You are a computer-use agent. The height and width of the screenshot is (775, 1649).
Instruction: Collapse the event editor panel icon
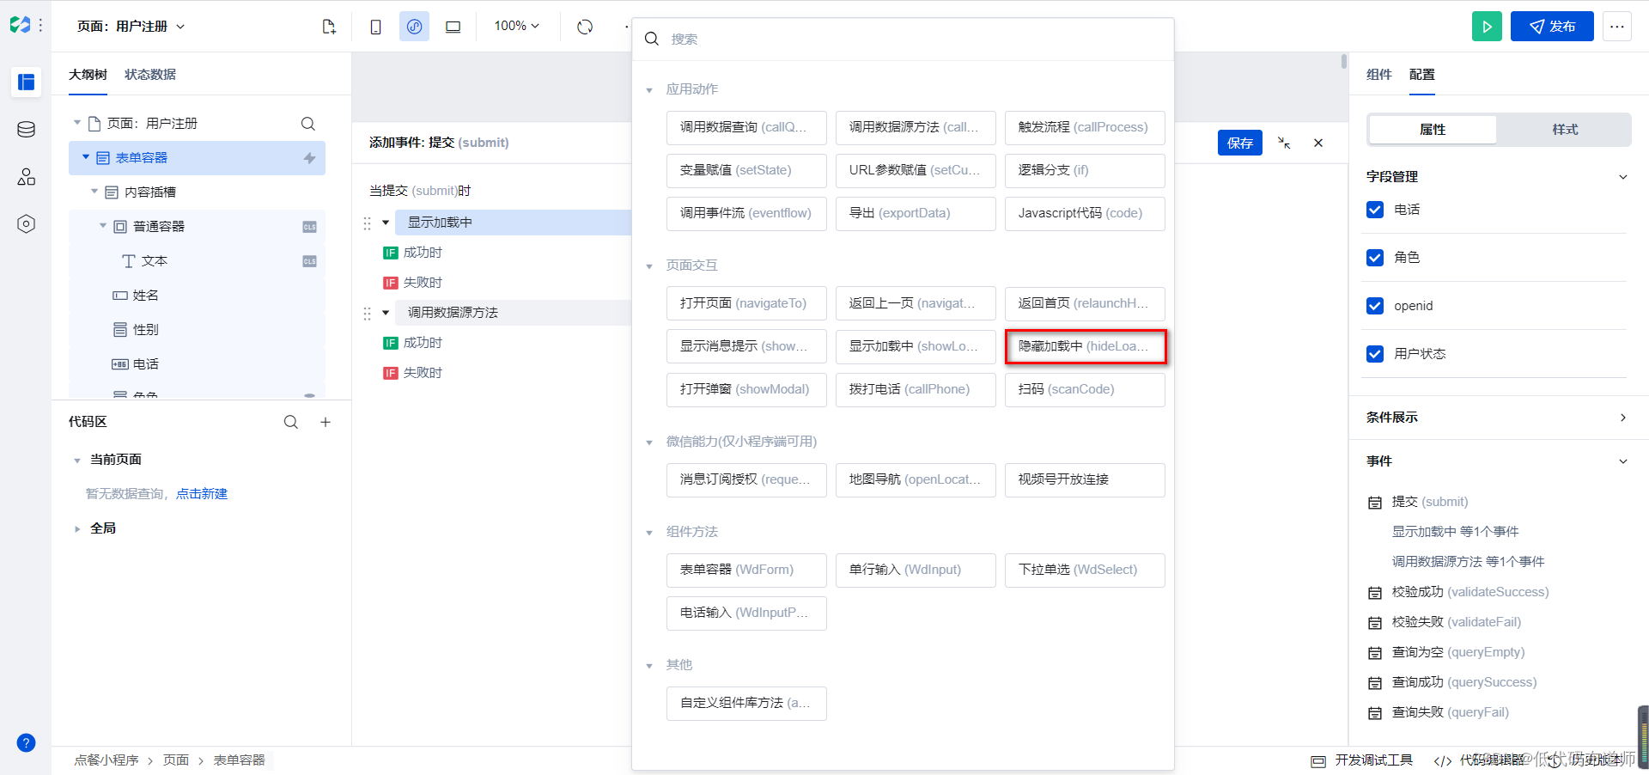pyautogui.click(x=1284, y=143)
